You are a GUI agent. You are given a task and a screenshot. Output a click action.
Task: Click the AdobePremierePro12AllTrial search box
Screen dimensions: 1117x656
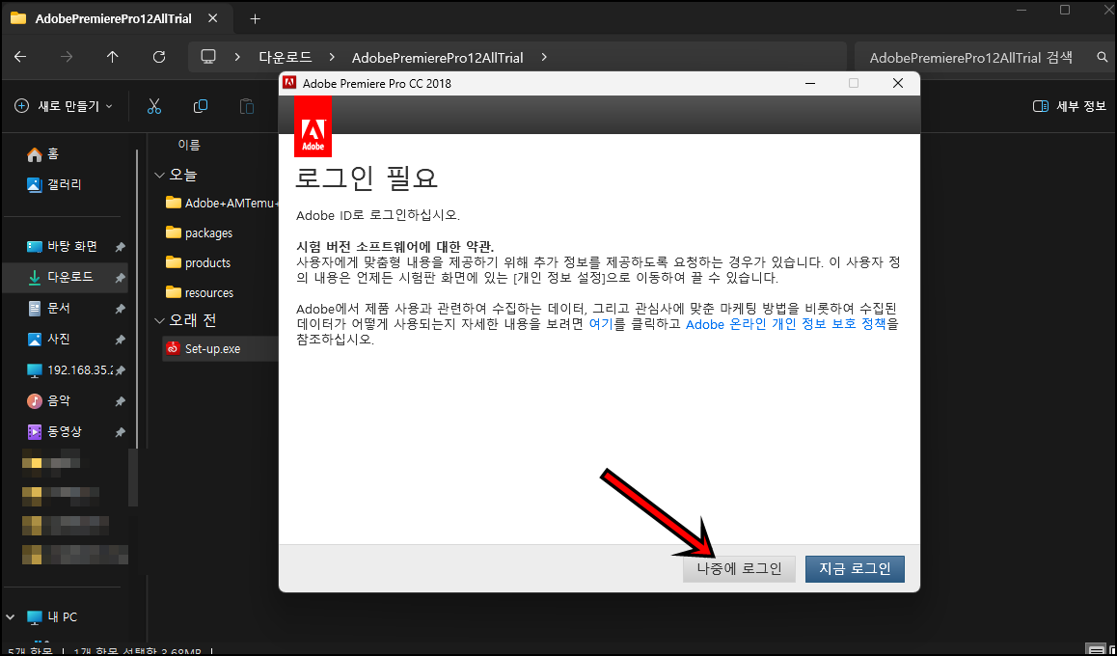coord(971,57)
